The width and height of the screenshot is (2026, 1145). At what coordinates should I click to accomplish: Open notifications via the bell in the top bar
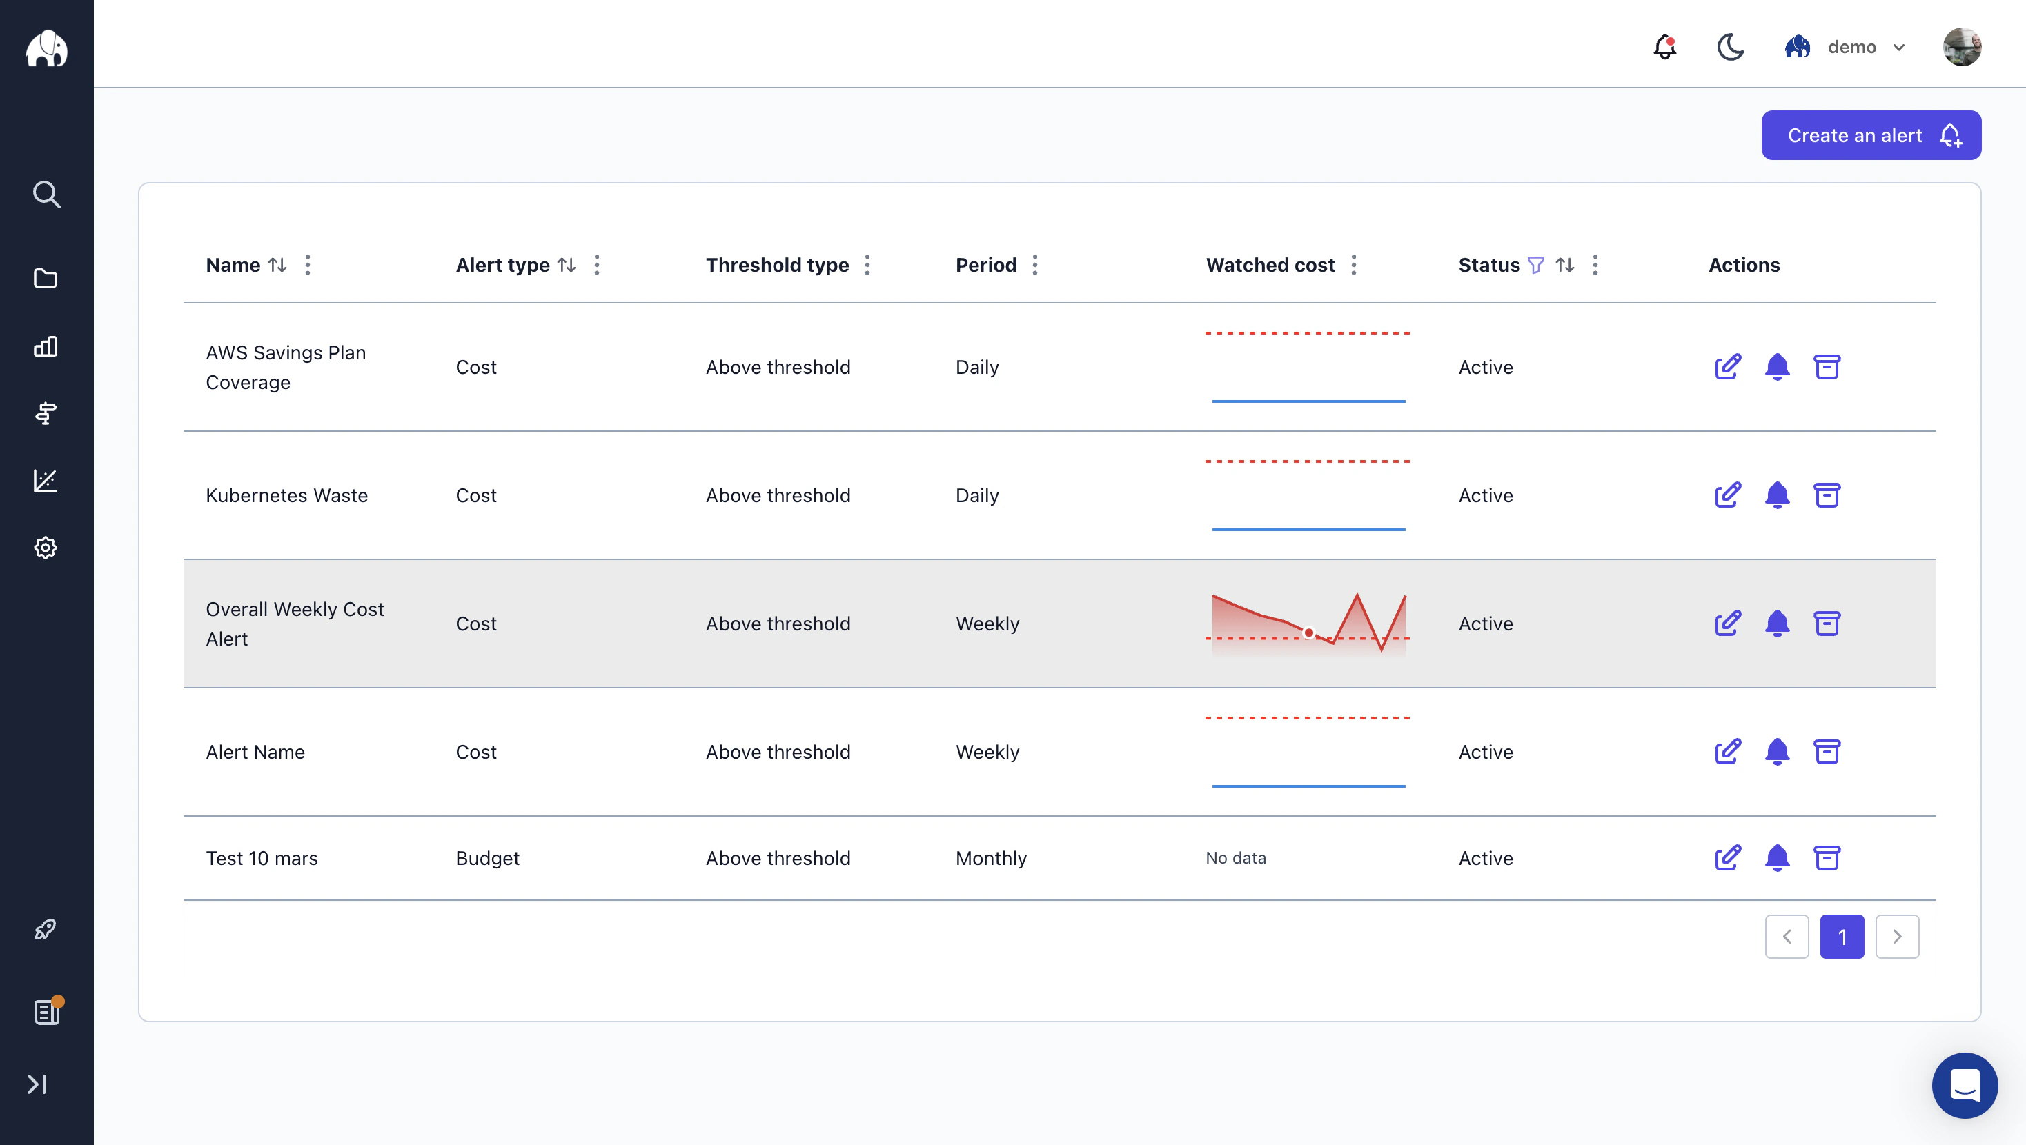[1664, 47]
